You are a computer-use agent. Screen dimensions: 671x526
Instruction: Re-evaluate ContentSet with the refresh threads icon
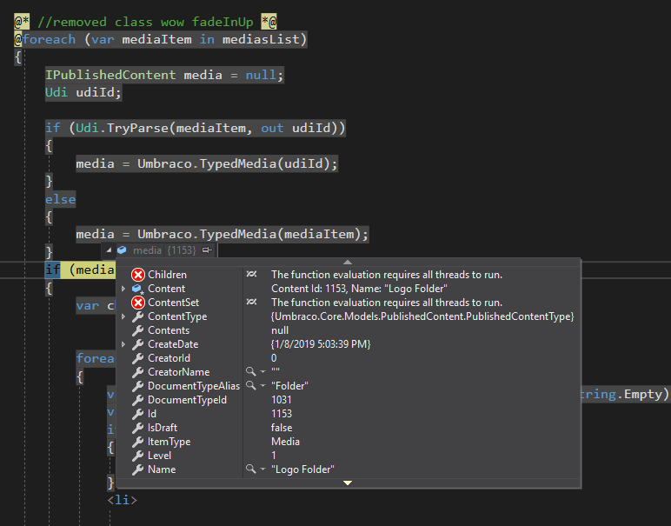coord(251,303)
